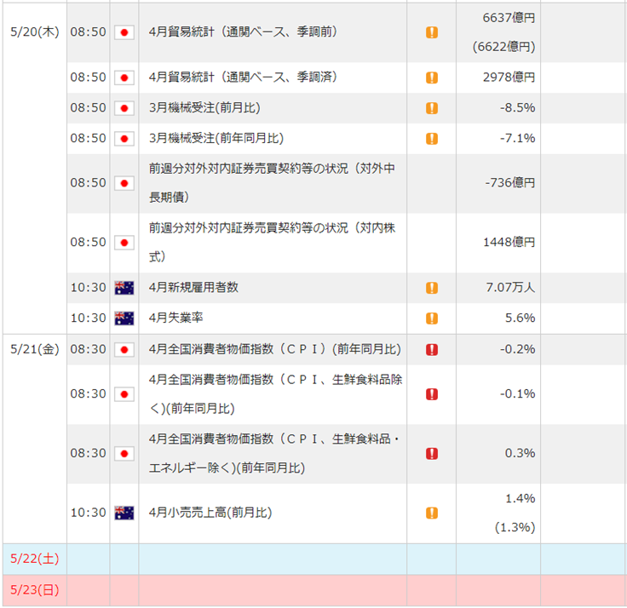
Task: Click orange importance icon for 4月小売売上高
Action: coord(431,513)
